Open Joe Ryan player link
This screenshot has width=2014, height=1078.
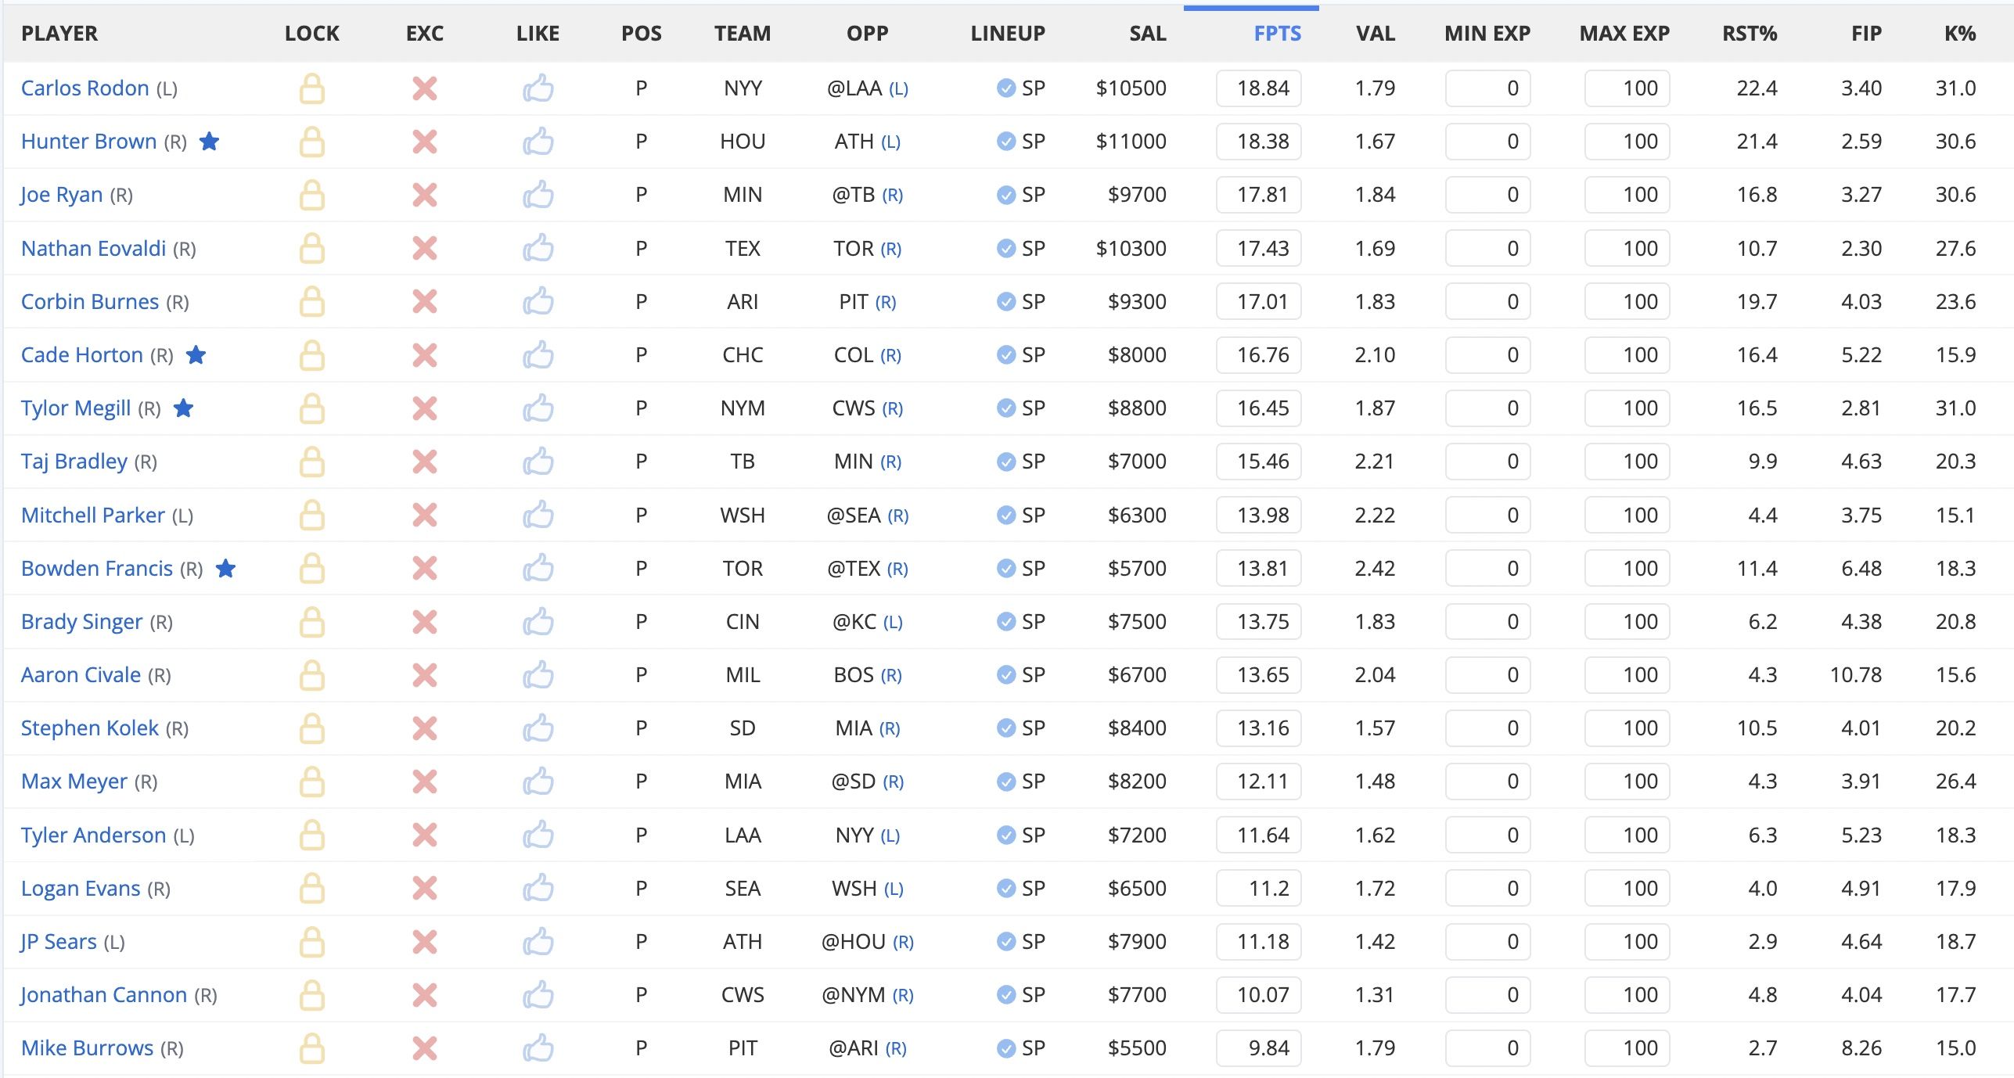[x=62, y=195]
